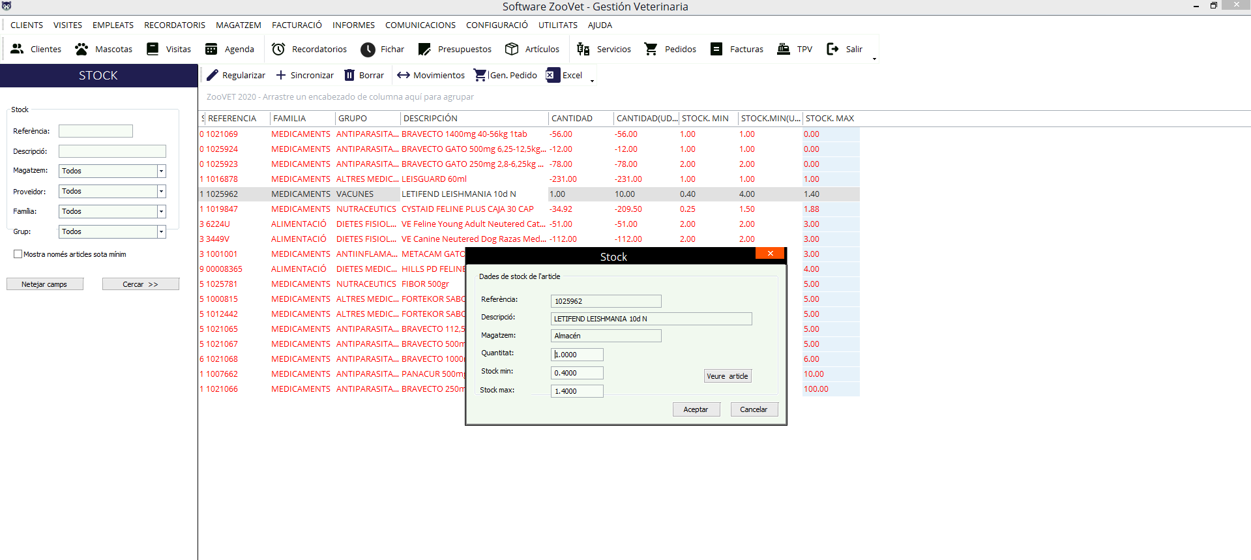
Task: Click the Quantitat field in dialog
Action: [x=577, y=355]
